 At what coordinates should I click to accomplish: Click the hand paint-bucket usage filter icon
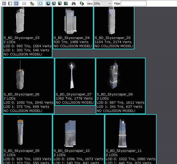32,3
